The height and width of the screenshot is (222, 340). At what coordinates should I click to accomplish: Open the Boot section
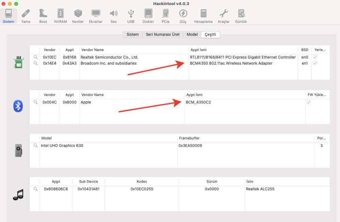(43, 16)
